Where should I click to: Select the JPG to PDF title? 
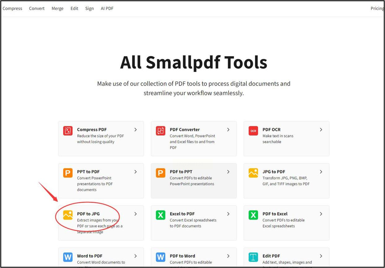tap(274, 172)
